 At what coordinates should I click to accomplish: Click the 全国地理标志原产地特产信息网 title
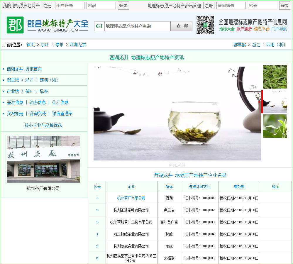pyautogui.click(x=253, y=22)
